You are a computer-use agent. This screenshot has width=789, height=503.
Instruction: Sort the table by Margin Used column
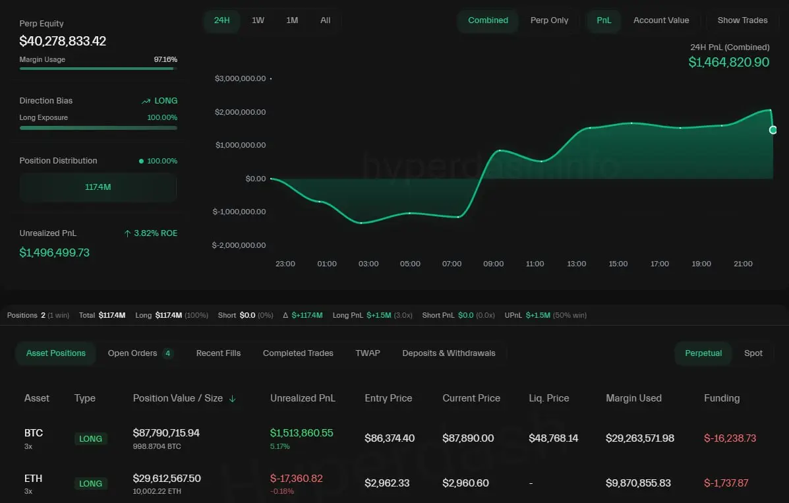point(633,398)
